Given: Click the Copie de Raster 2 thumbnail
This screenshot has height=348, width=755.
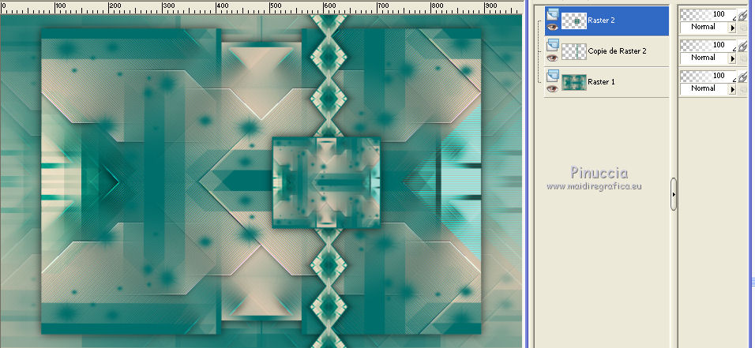Looking at the screenshot, I should (x=574, y=51).
